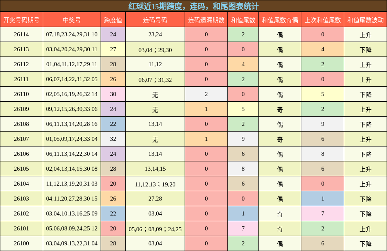
Task: Click the 跨度值 column header
Action: click(x=113, y=20)
